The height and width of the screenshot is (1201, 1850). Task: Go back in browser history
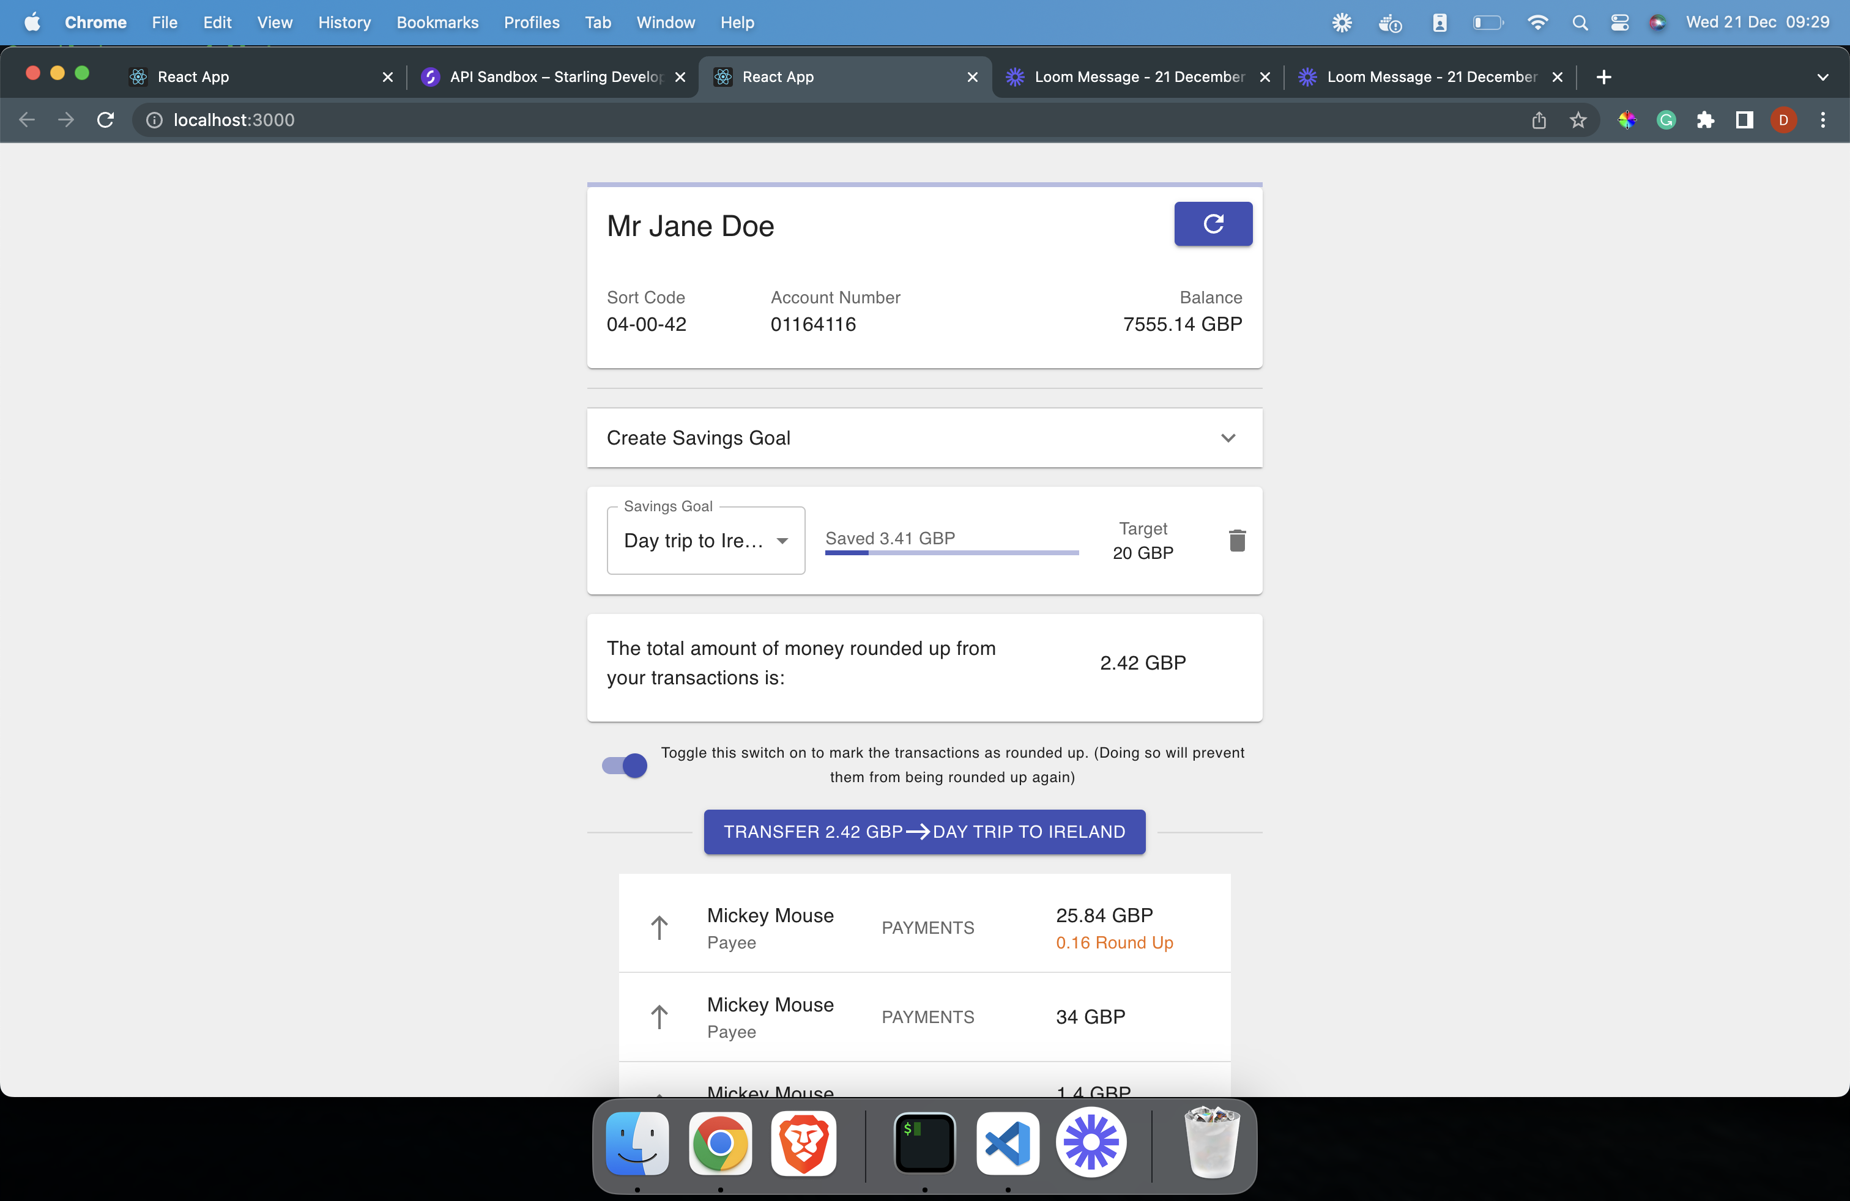coord(27,120)
